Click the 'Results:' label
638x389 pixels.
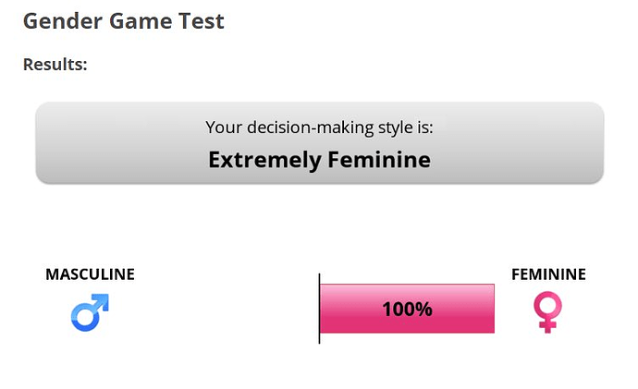click(55, 65)
